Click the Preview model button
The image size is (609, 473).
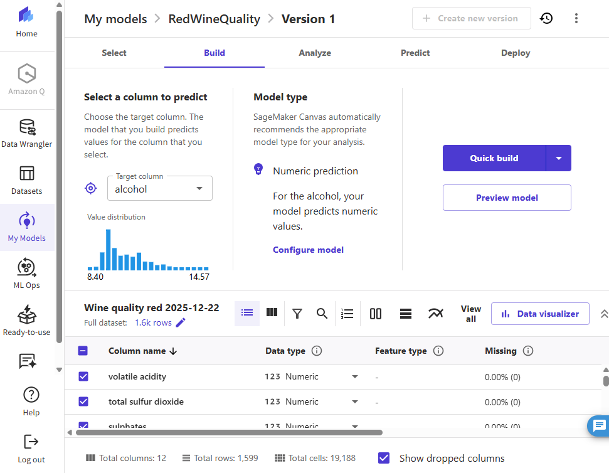pos(507,198)
